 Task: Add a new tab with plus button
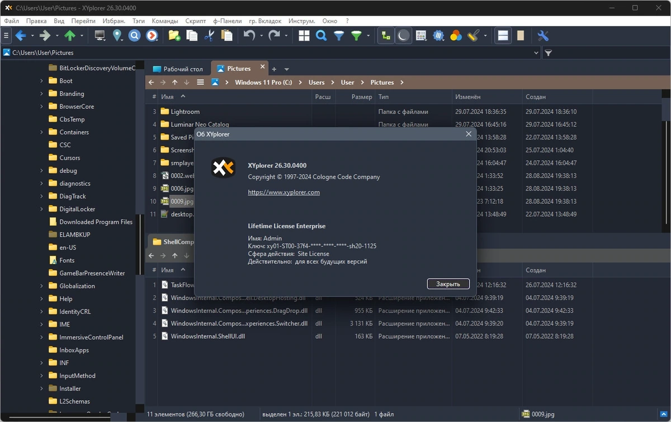pyautogui.click(x=274, y=69)
